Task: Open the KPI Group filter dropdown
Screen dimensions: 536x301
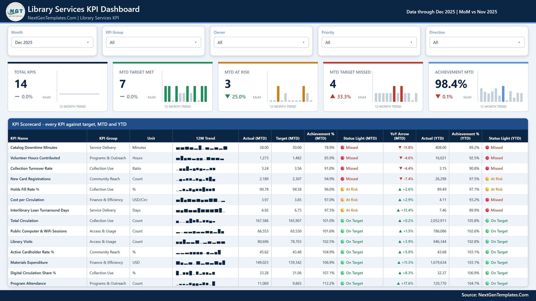Action: coord(153,42)
